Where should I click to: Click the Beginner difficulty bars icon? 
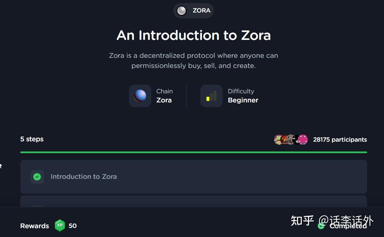pos(211,96)
